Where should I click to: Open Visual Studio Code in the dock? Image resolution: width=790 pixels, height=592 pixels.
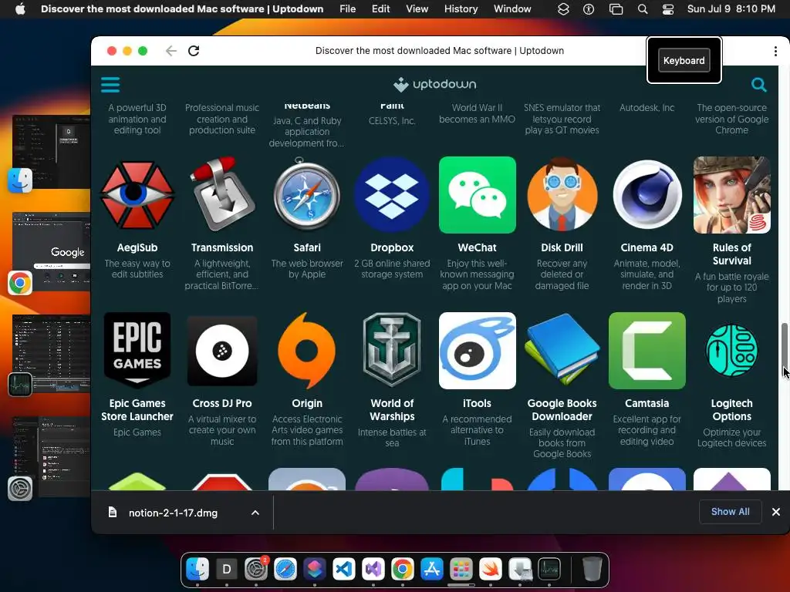(x=343, y=569)
